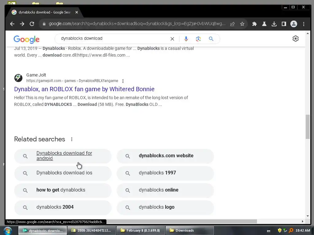This screenshot has width=314, height=235.
Task: Open Game Jolt favicon site link
Action: point(18,78)
